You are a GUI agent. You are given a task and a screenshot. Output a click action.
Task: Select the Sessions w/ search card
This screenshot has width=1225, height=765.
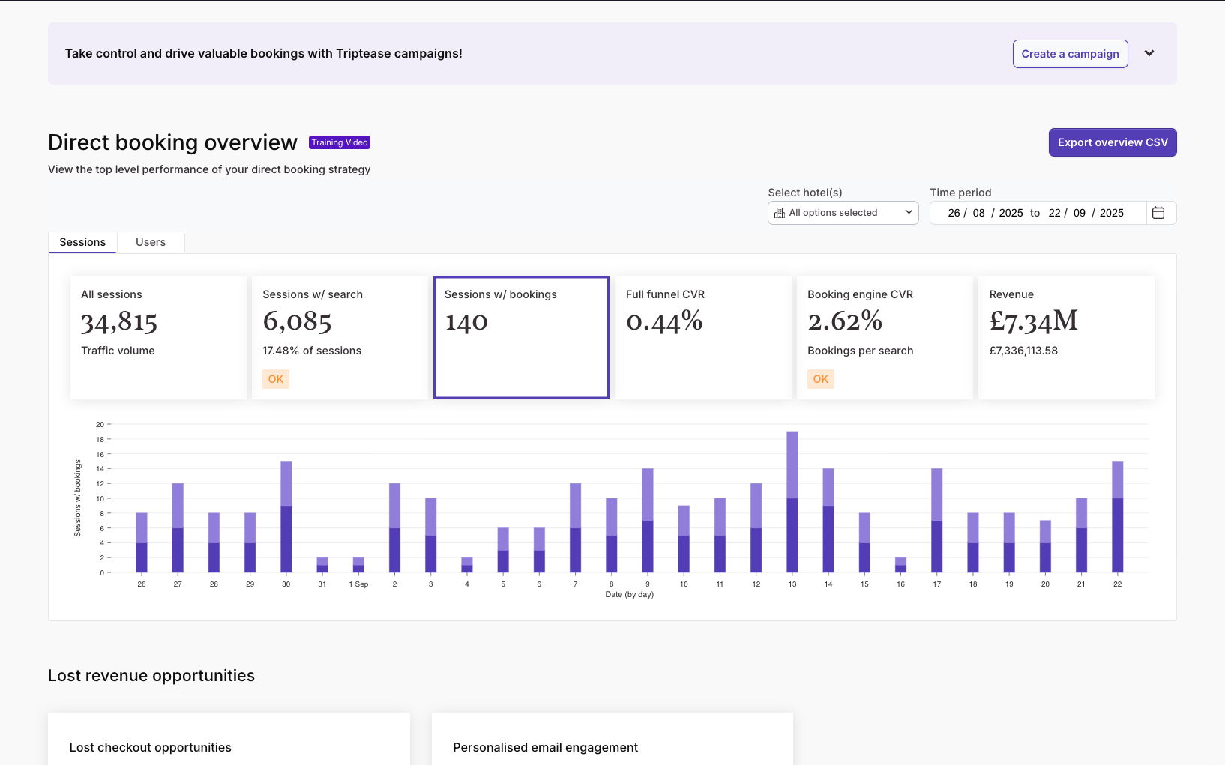click(340, 337)
